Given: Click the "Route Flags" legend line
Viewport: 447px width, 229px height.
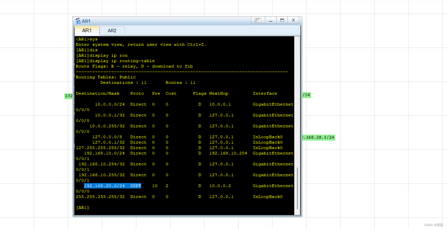Looking at the screenshot, I should tap(134, 66).
